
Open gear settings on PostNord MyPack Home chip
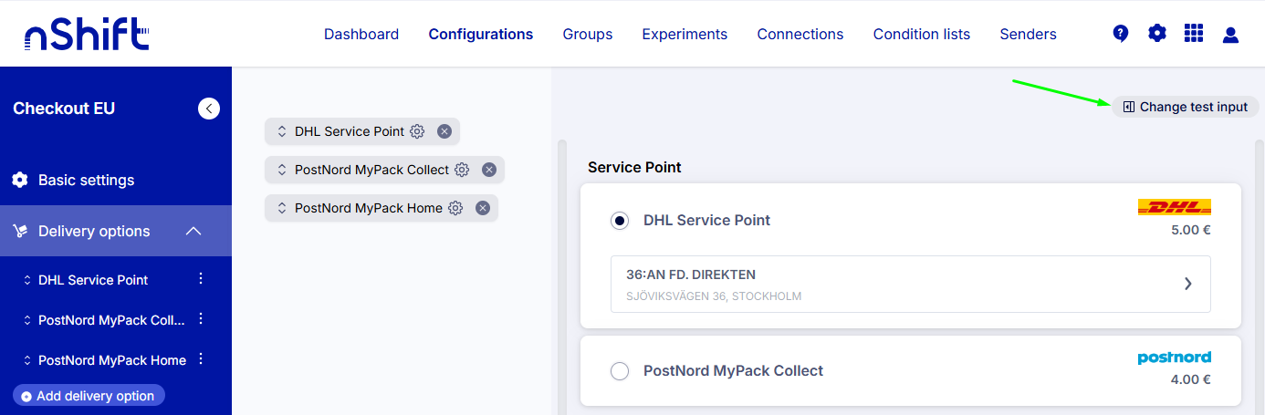[x=455, y=208]
